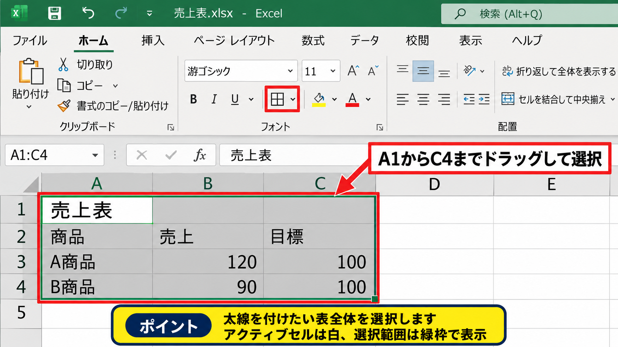Click the cut scissors icon
The height and width of the screenshot is (347, 618).
coord(63,65)
